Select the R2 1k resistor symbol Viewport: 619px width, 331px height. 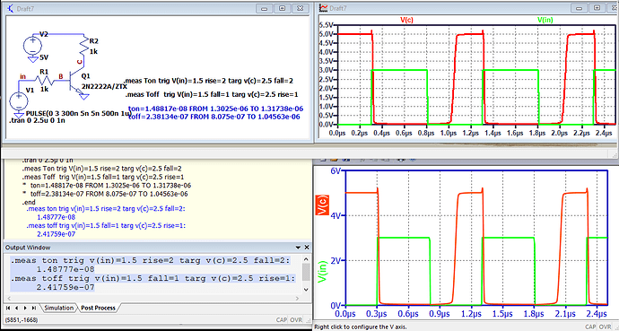(84, 45)
